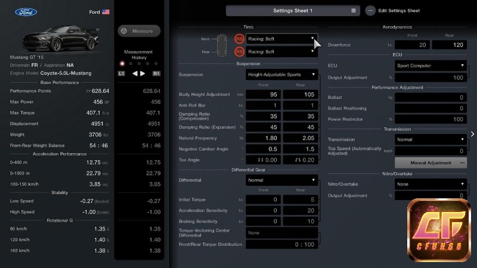
Task: Select the last measurement history dot
Action: [x=156, y=63]
